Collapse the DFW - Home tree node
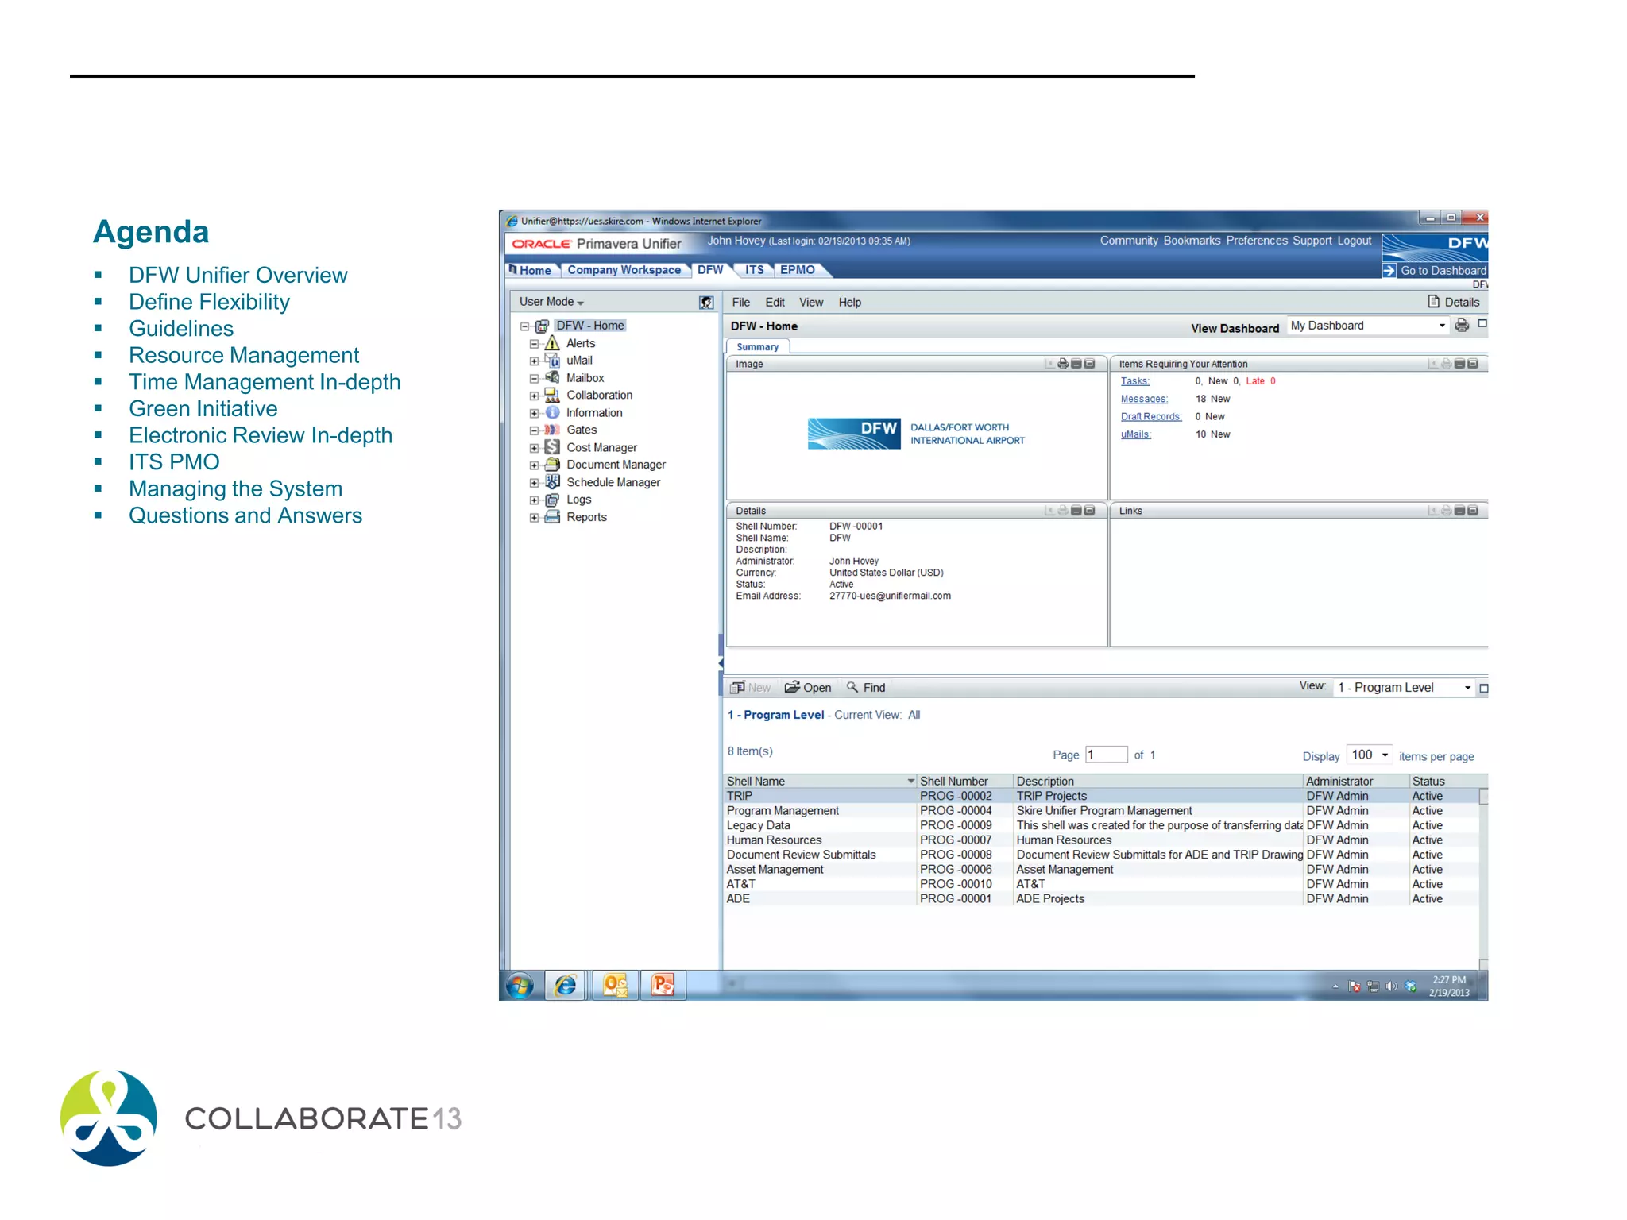 (x=524, y=326)
